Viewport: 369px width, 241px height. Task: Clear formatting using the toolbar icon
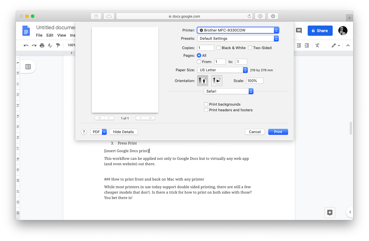pos(317,45)
